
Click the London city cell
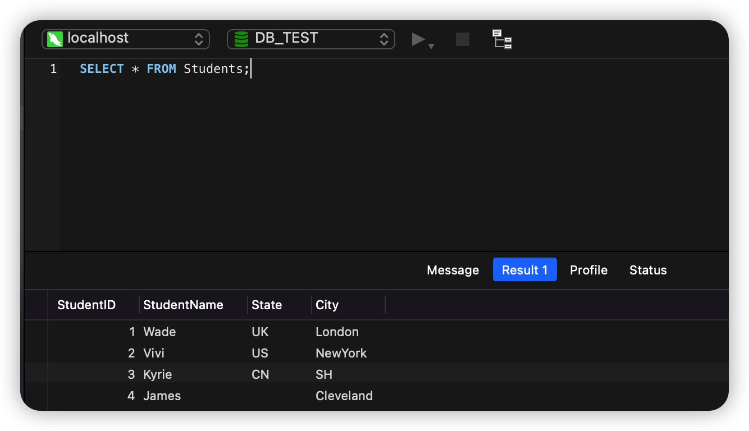349,332
